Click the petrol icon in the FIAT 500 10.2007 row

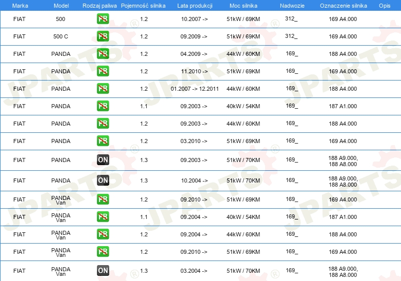click(103, 19)
